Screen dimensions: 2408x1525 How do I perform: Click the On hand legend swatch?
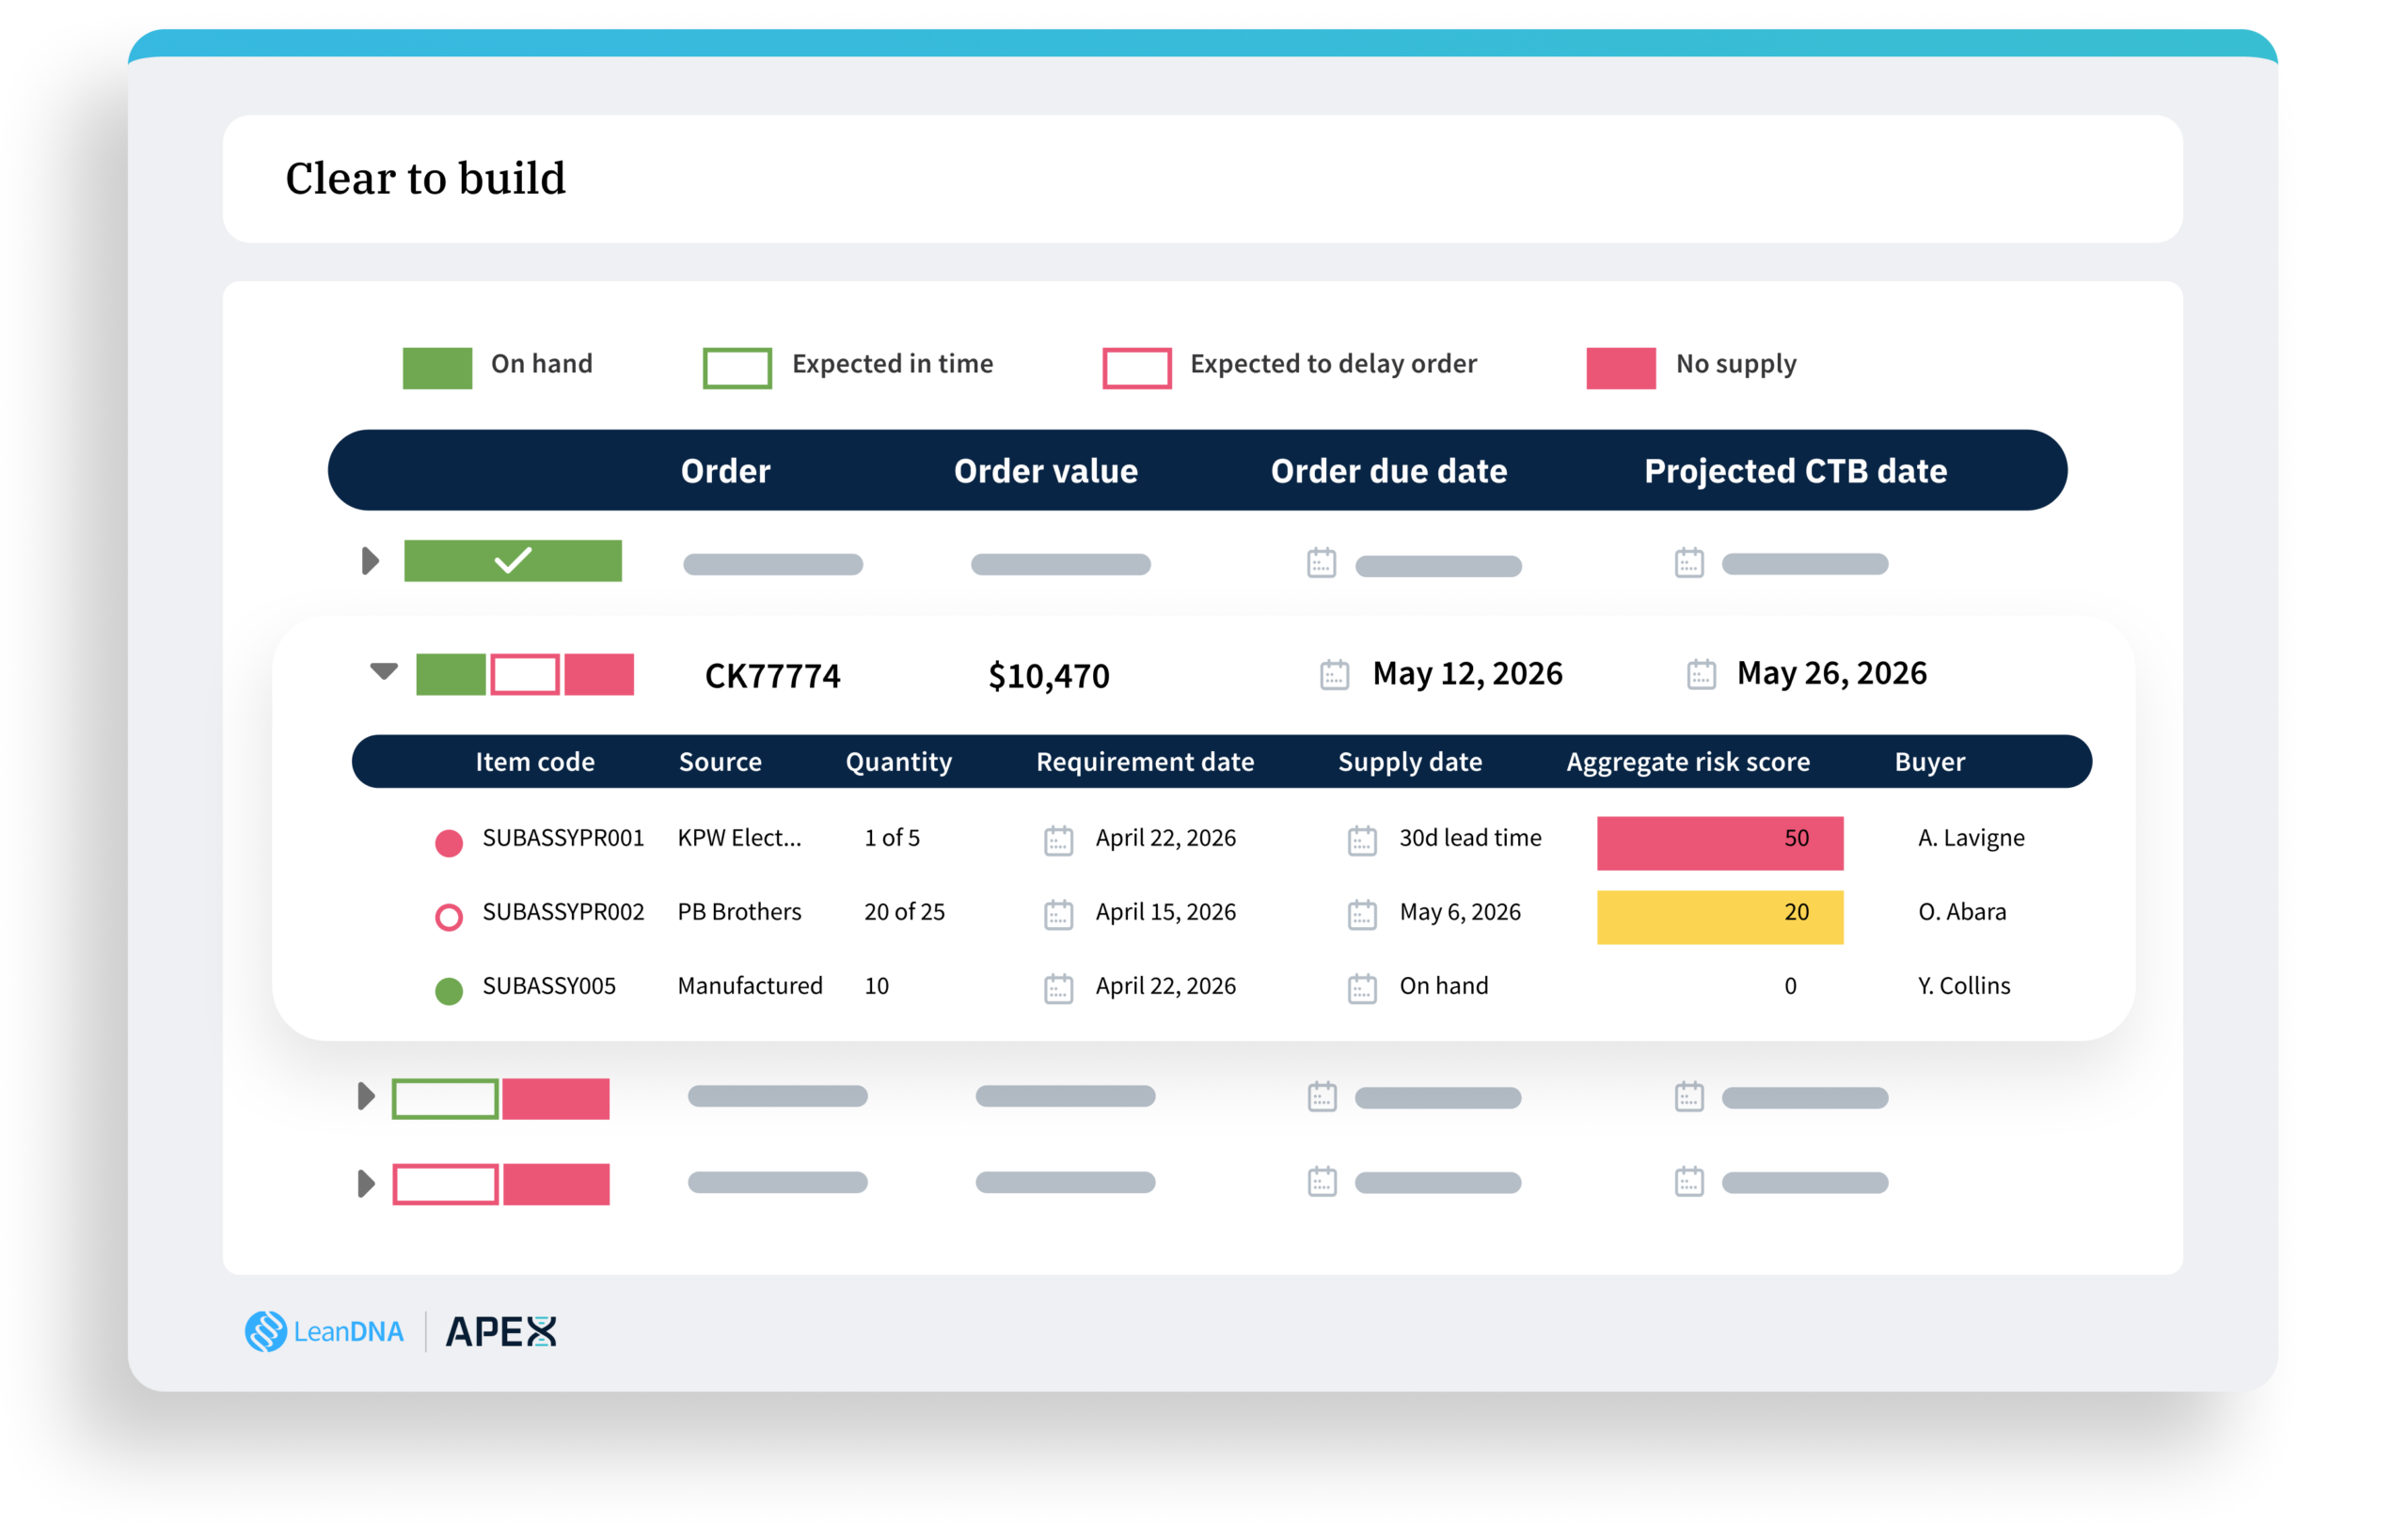437,368
